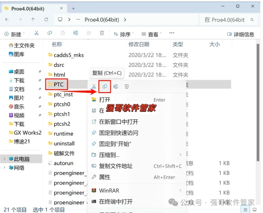Expand the chevron after the monitor icon in the address bar

click(69, 20)
